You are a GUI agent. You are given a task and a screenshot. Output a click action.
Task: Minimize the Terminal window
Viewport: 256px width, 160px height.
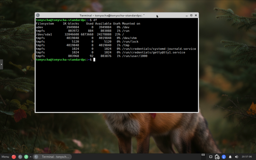tap(186, 15)
